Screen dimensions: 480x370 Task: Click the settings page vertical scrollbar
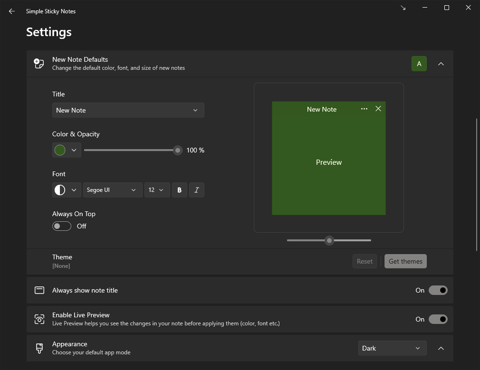pos(476,185)
